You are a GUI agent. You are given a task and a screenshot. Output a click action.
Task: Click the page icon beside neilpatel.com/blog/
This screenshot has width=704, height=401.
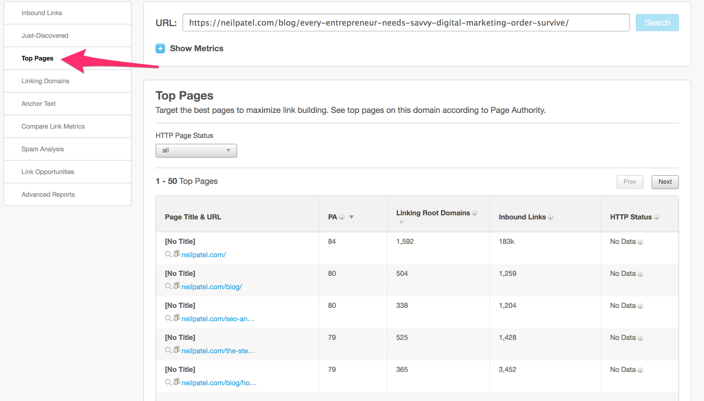point(176,285)
